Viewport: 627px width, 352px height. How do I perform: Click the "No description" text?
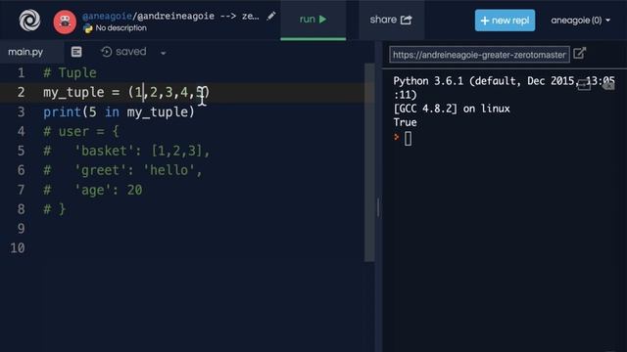(121, 28)
